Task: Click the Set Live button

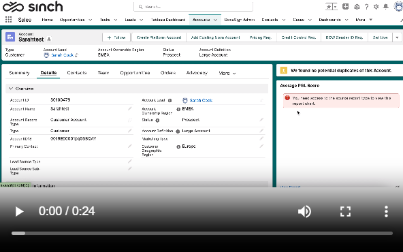Action: point(380,37)
